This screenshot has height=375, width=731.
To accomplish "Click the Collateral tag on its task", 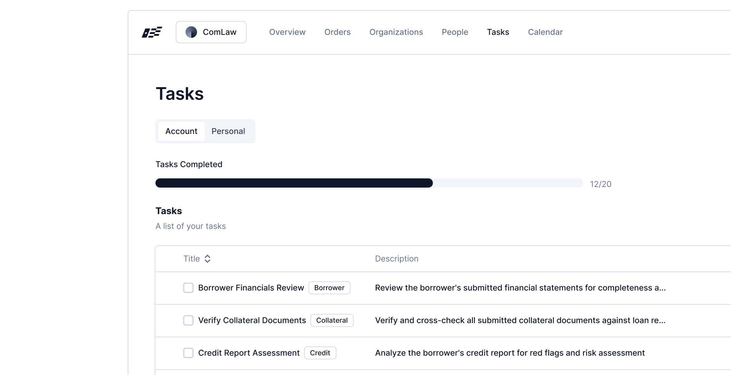I will point(332,320).
